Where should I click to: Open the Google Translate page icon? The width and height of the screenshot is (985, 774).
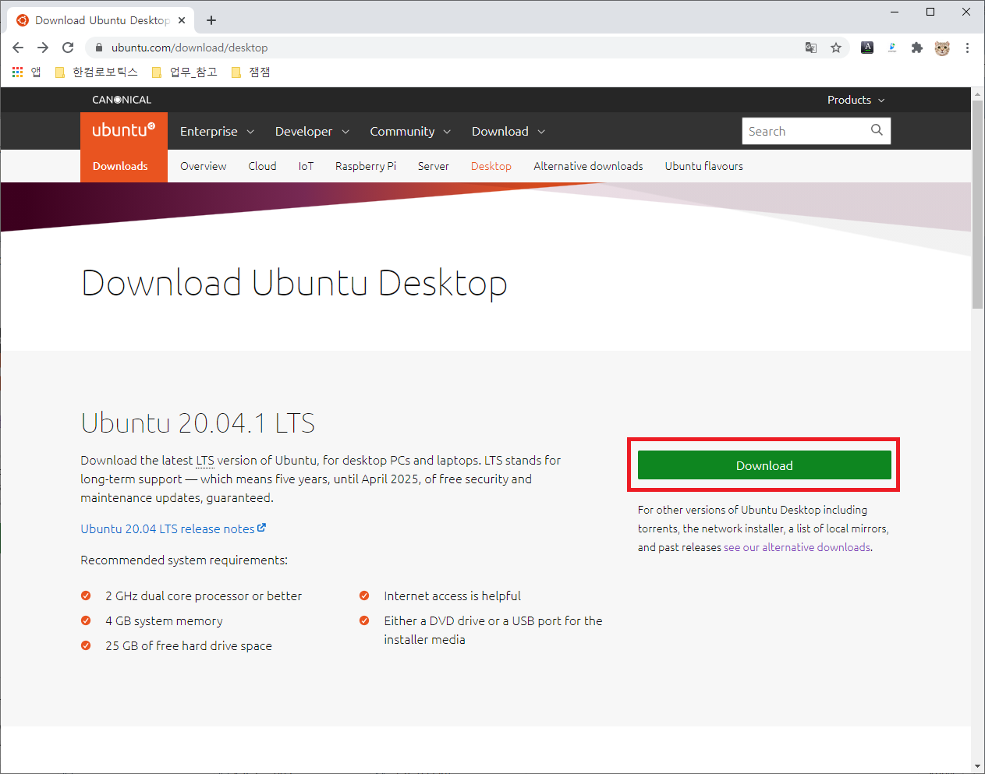click(x=811, y=48)
